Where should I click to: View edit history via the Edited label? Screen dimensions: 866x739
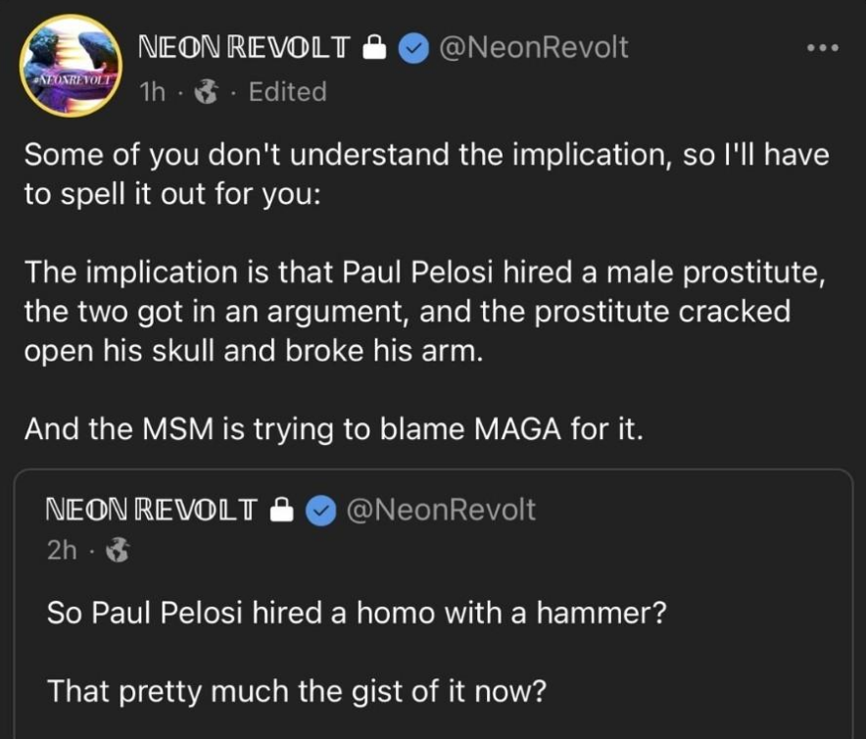coord(287,92)
